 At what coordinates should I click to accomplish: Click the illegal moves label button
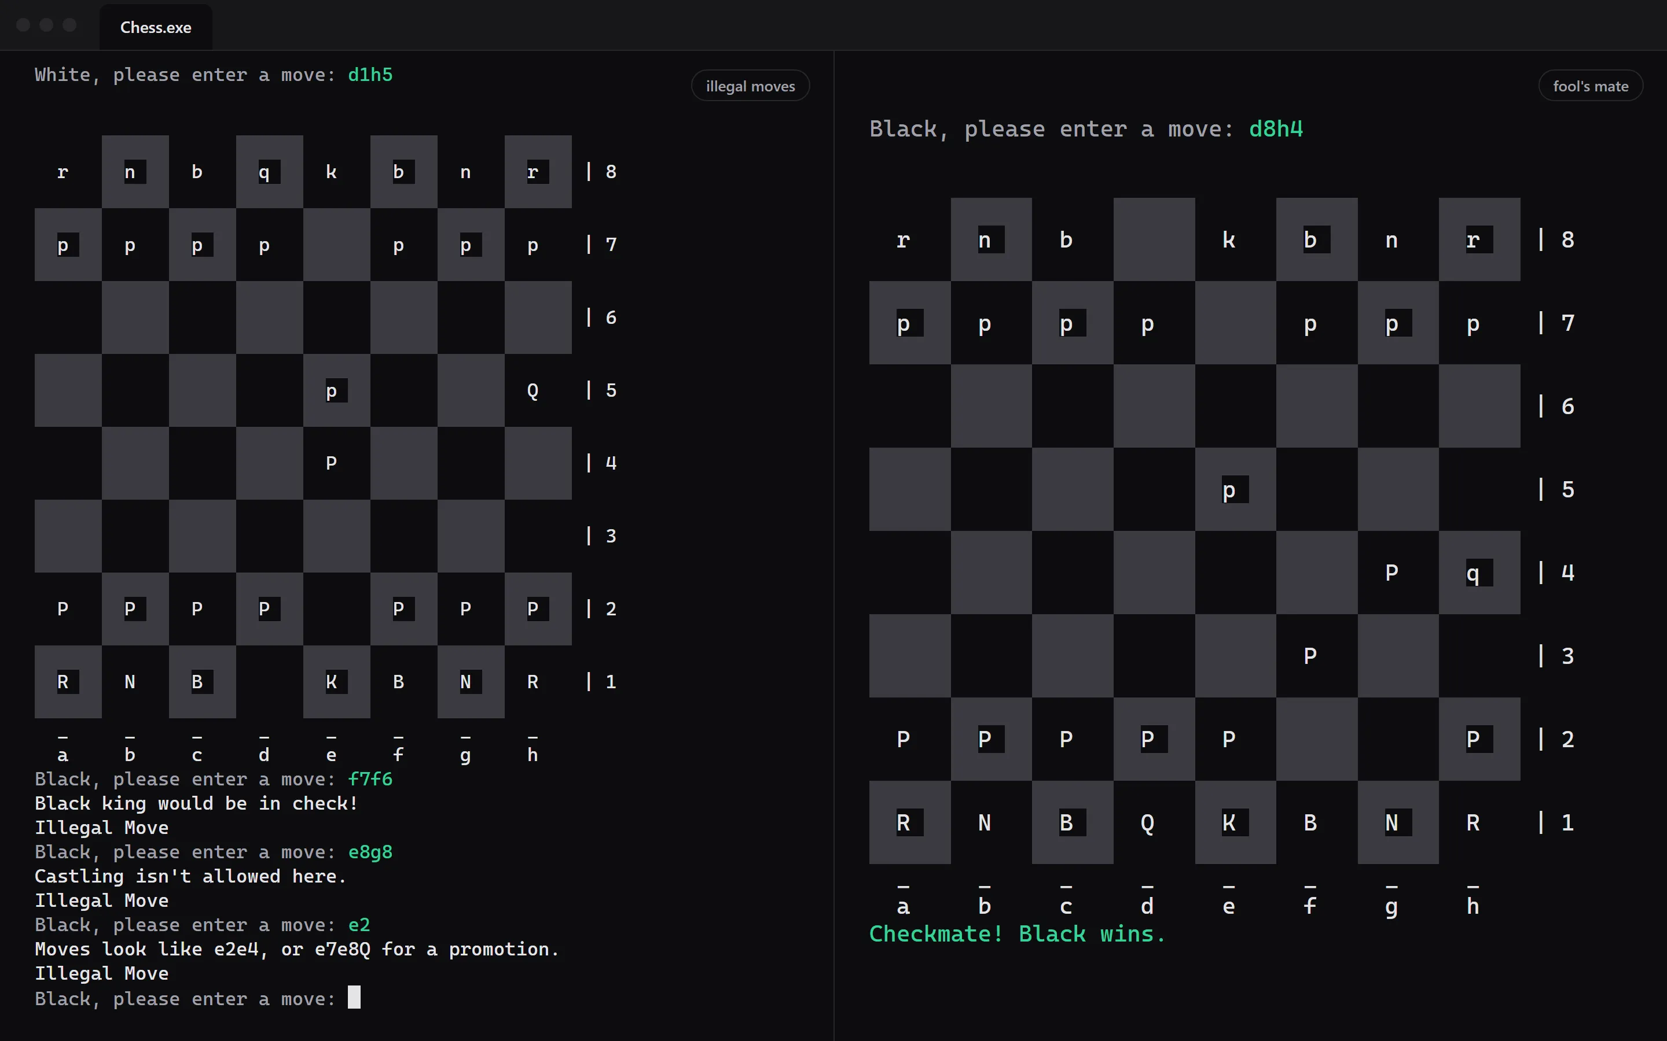750,86
